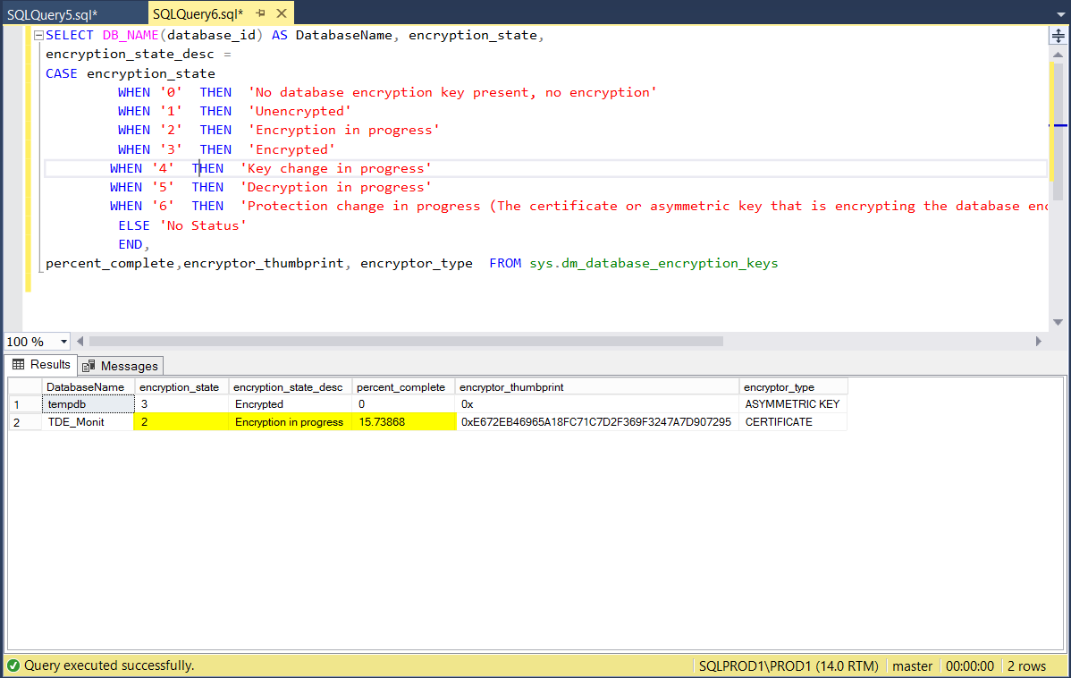The height and width of the screenshot is (678, 1071).
Task: Click the DatabaseName column header
Action: coord(86,387)
